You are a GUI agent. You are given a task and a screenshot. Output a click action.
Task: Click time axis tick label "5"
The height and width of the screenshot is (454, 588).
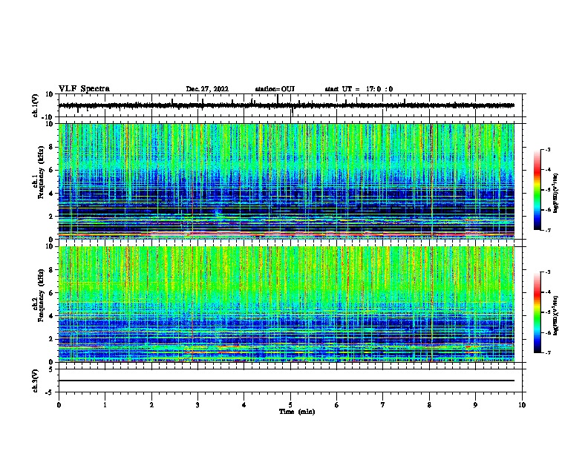[x=290, y=405]
